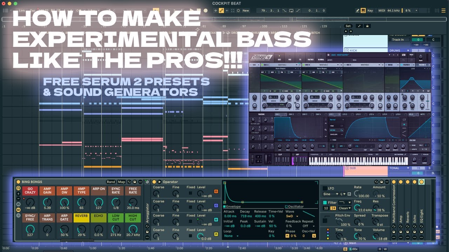Toggle the Fixed checkbox for oscillator D
The image size is (449, 252).
click(190, 193)
